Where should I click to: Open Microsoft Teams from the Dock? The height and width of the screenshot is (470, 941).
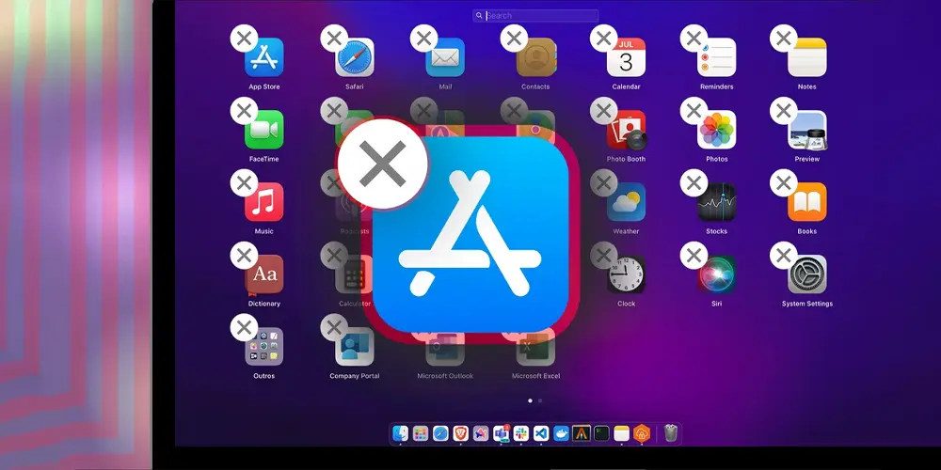click(502, 433)
